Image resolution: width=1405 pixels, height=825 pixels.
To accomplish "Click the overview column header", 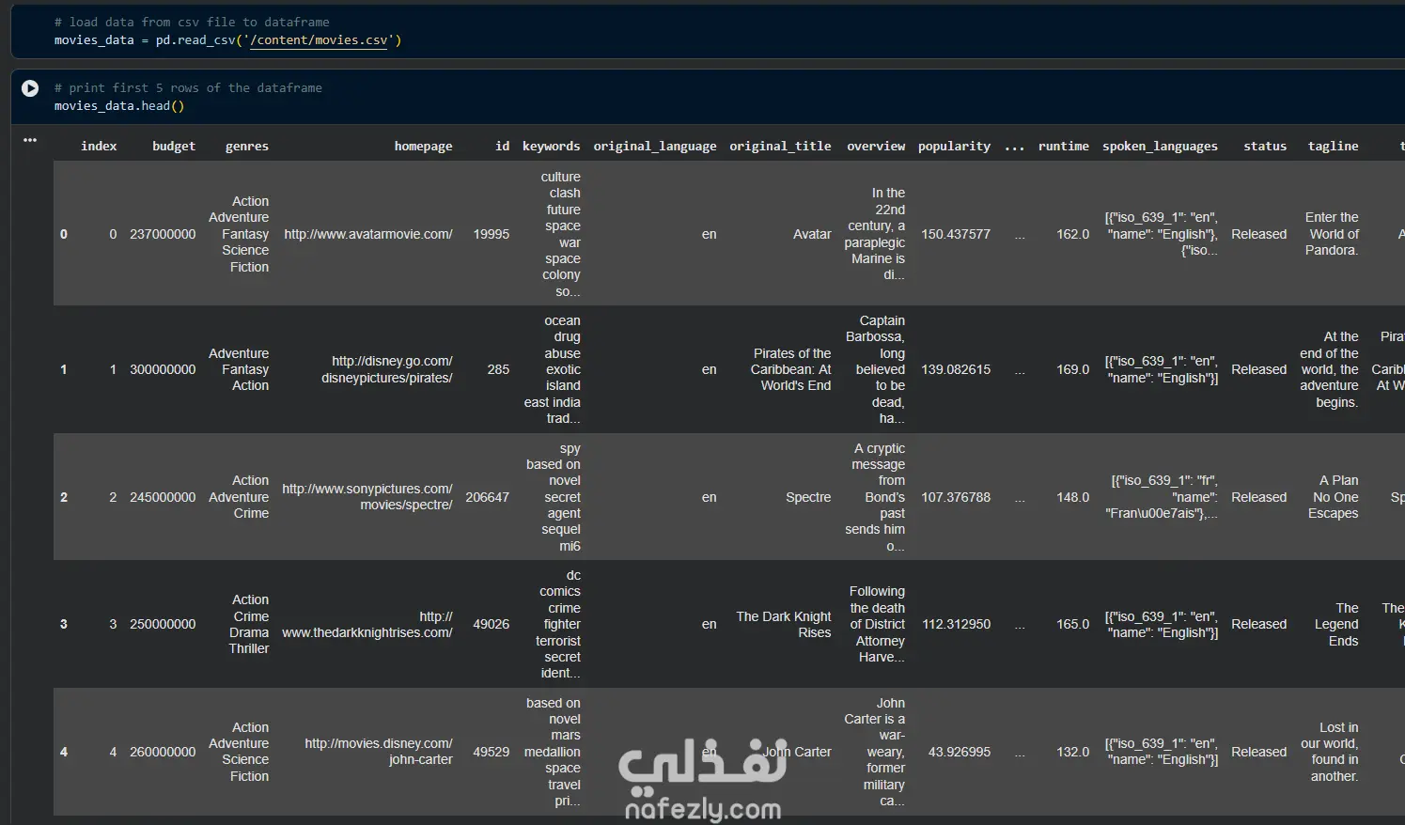I will click(x=876, y=147).
